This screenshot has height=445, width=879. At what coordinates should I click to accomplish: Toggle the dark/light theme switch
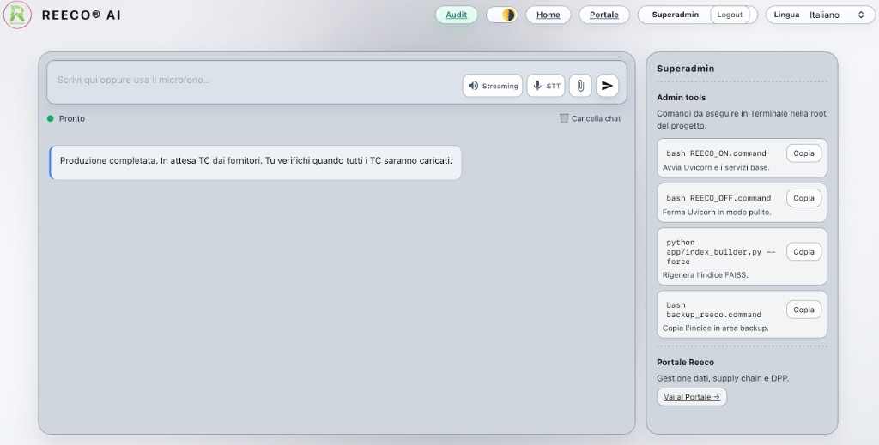pyautogui.click(x=501, y=15)
